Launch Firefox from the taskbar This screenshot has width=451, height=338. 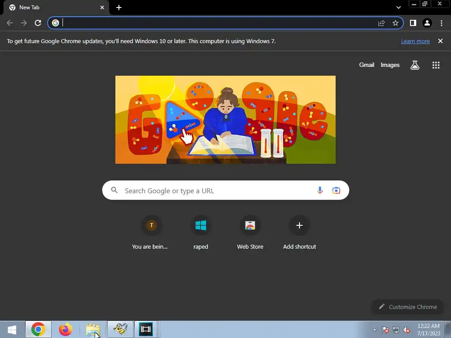tap(66, 329)
